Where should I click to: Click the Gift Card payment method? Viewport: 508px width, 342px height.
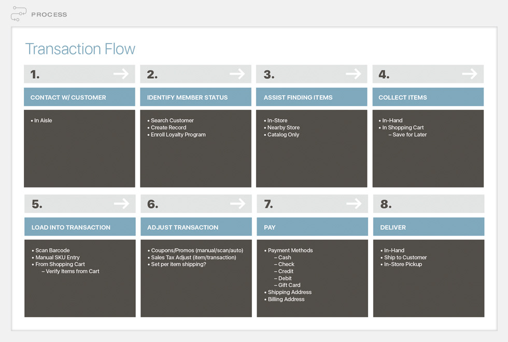[287, 286]
